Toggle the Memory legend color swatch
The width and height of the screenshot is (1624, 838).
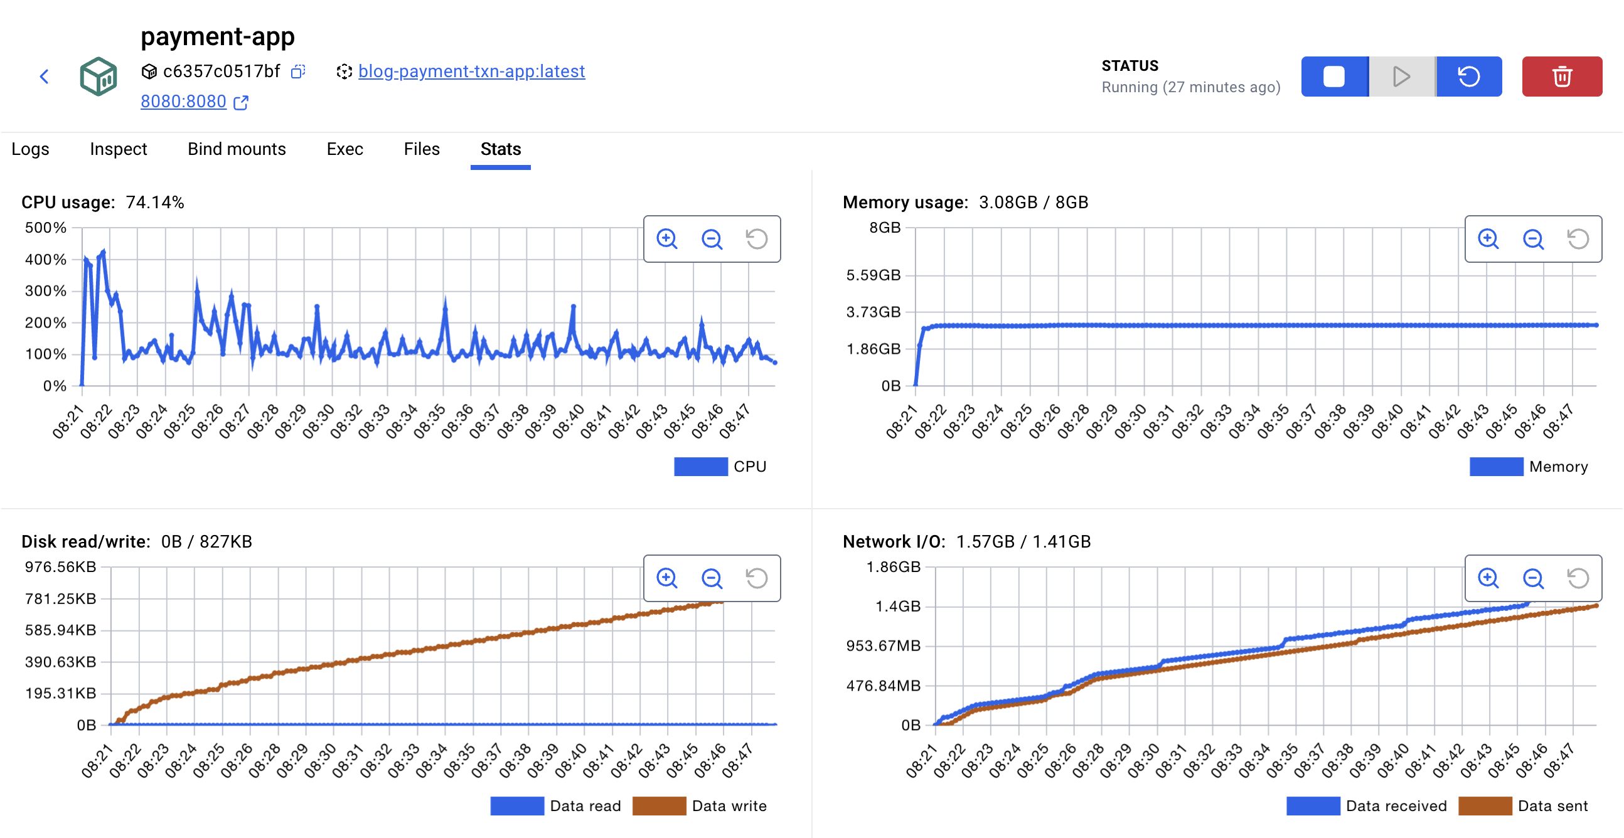[x=1496, y=466]
